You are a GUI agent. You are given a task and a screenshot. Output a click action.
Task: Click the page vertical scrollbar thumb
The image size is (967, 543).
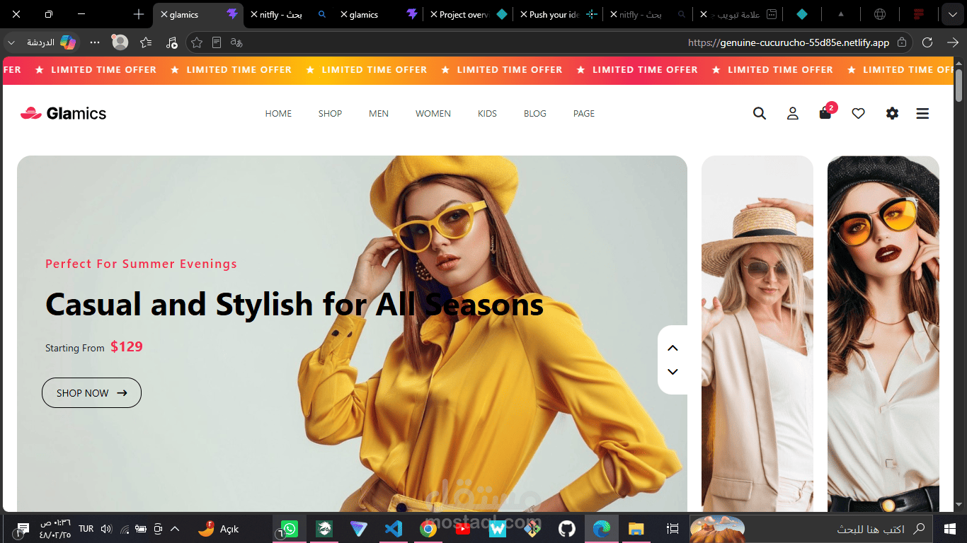pyautogui.click(x=959, y=85)
